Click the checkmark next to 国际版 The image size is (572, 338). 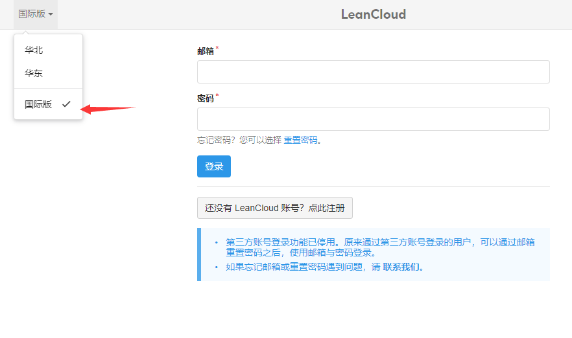[66, 104]
